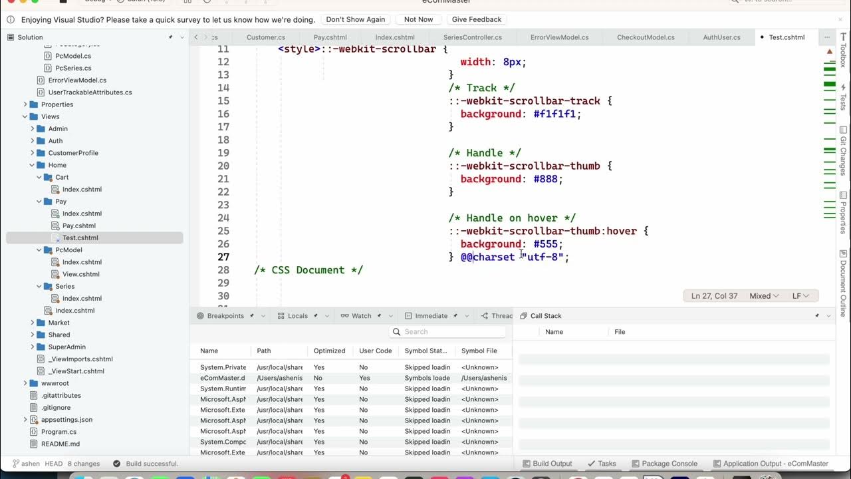The image size is (851, 479).
Task: Open the Tests side panel
Action: coord(843,96)
